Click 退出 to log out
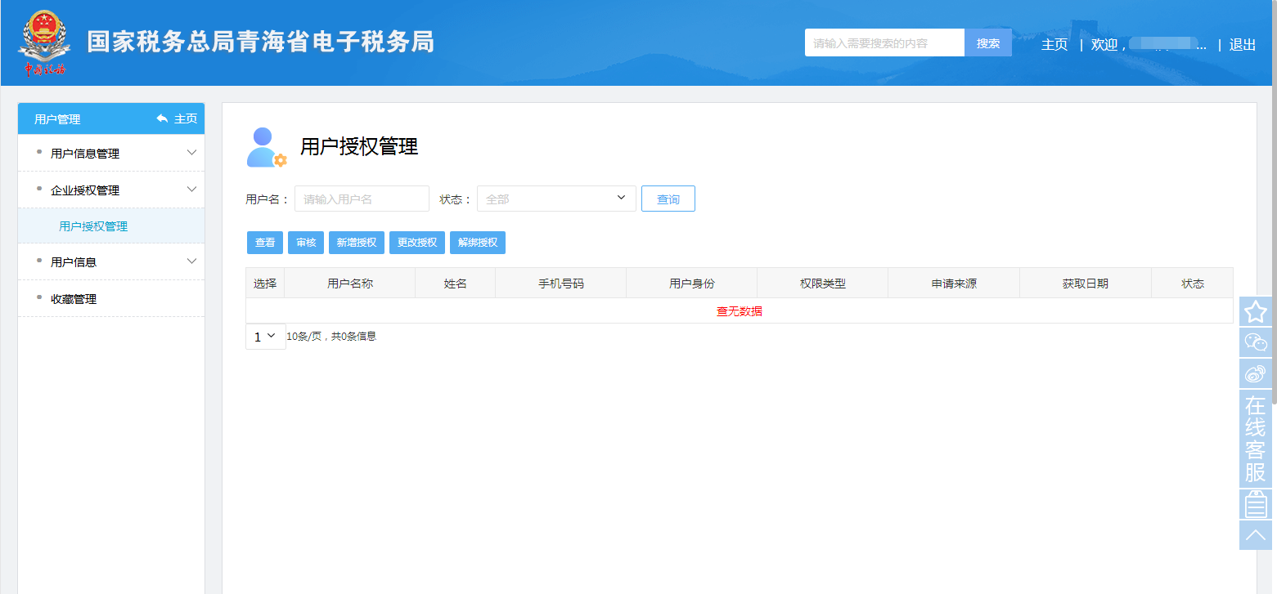1277x594 pixels. pyautogui.click(x=1243, y=44)
